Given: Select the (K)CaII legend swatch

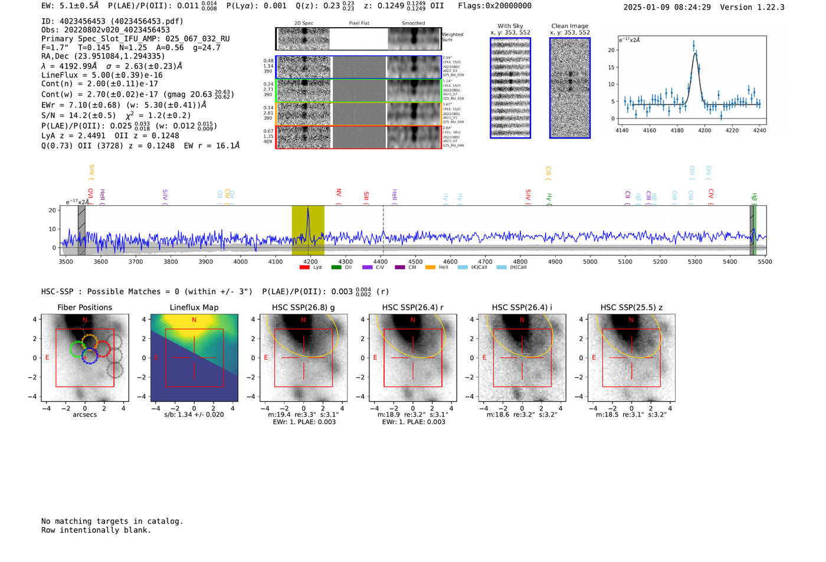Looking at the screenshot, I should pos(463,268).
